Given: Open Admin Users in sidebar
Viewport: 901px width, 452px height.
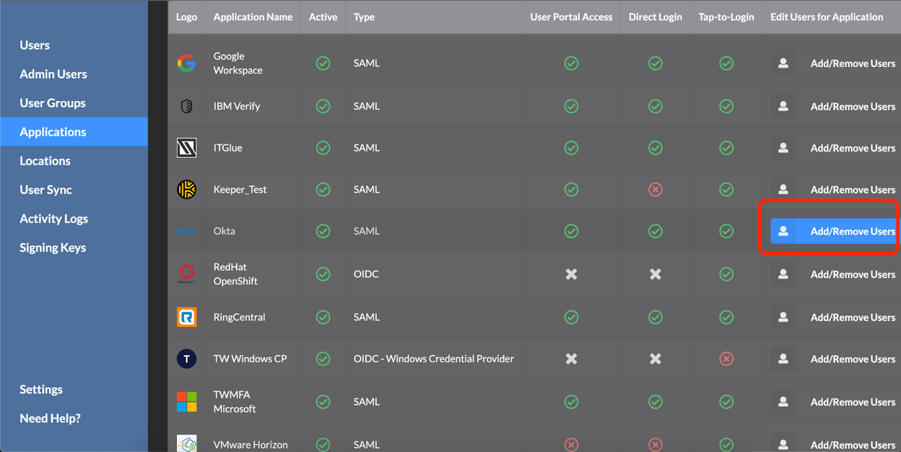Looking at the screenshot, I should 53,74.
